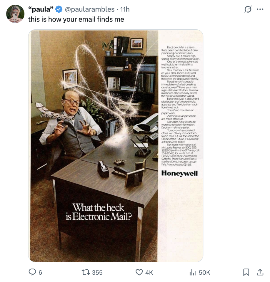Open the @paularambles handle link
The image size is (270, 282).
89,9
